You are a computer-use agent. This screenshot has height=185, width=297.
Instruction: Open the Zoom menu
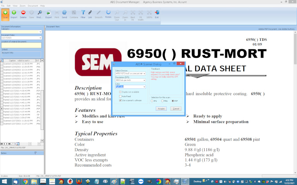pos(22,6)
